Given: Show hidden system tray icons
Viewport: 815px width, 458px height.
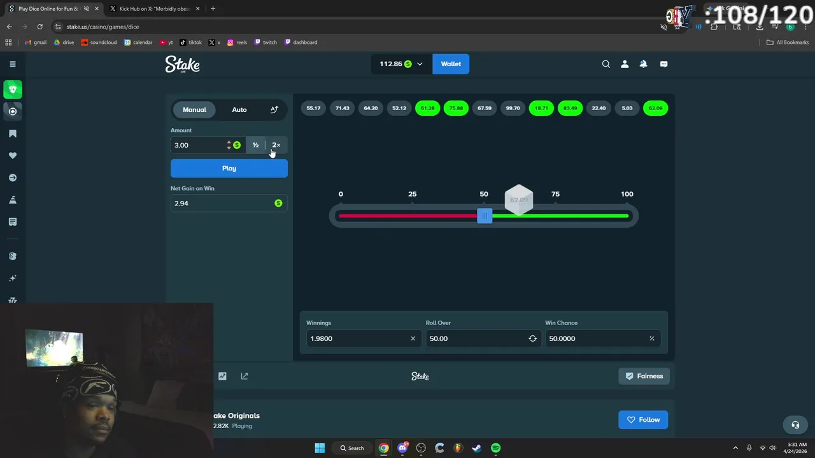Looking at the screenshot, I should pyautogui.click(x=735, y=448).
